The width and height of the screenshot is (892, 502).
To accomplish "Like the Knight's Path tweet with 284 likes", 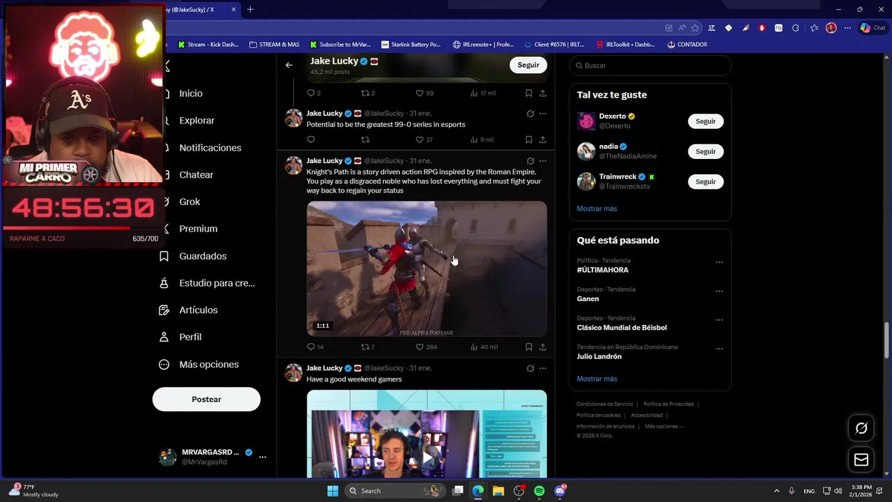I will [426, 347].
